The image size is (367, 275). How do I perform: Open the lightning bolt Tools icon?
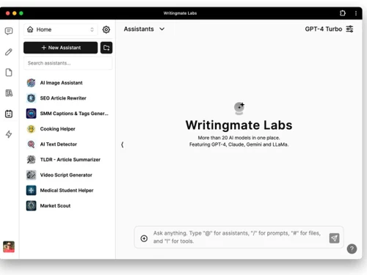coord(9,134)
